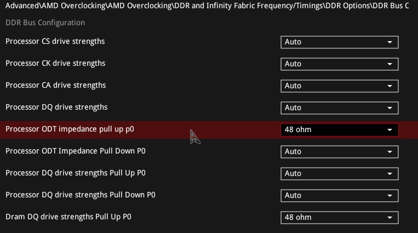Click the breadcrumb path at the top
This screenshot has height=233, width=418.
(207, 5)
